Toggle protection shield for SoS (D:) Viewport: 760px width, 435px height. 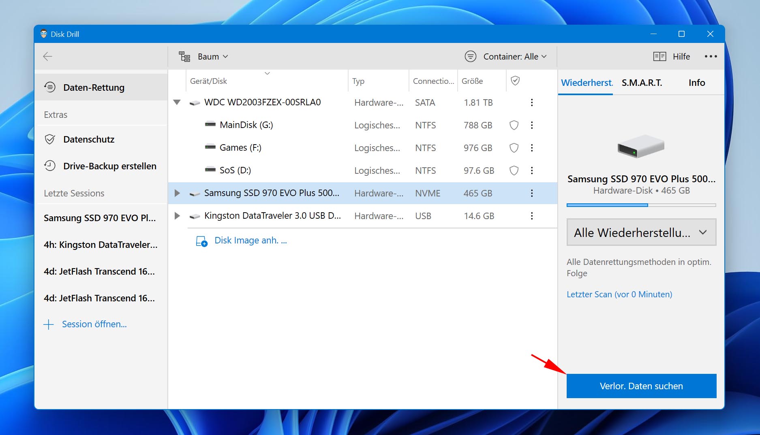(514, 171)
